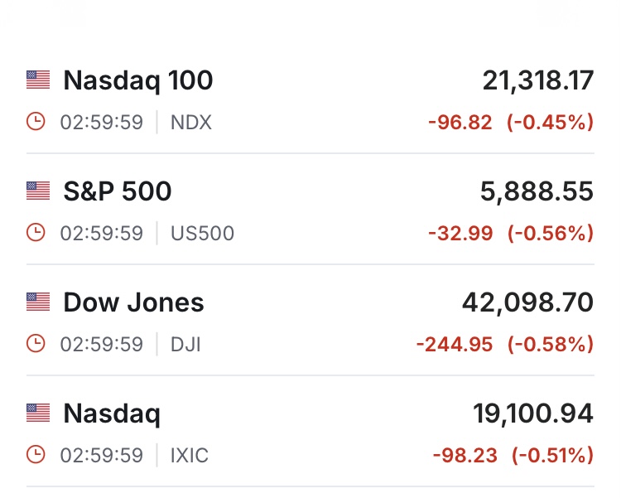Click the 5,888.55 S&P 500 price
Screen dimensions: 621x498
(537, 191)
